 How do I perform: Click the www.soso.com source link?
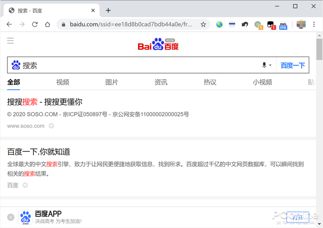26,126
